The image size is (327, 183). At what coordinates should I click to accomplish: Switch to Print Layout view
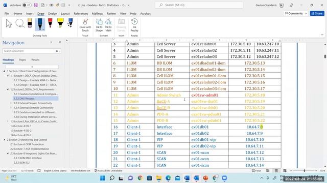tap(276, 171)
